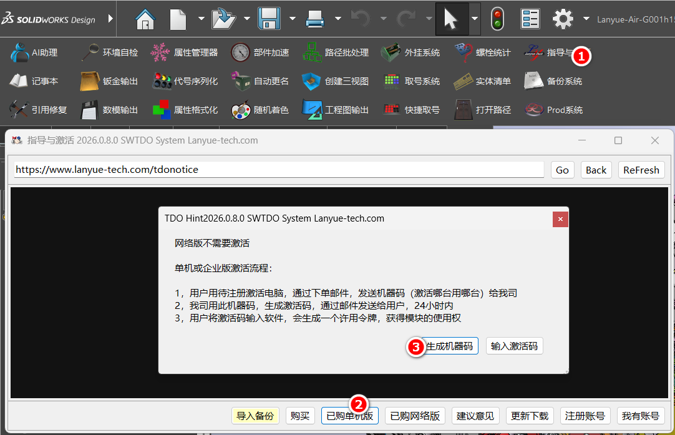Screen dimensions: 675x435
Task: Open the AI助理 assistant tool
Action: (x=34, y=53)
